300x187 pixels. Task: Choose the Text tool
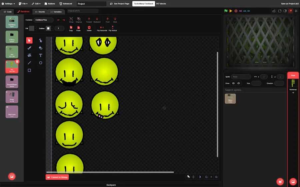[x=41, y=55]
